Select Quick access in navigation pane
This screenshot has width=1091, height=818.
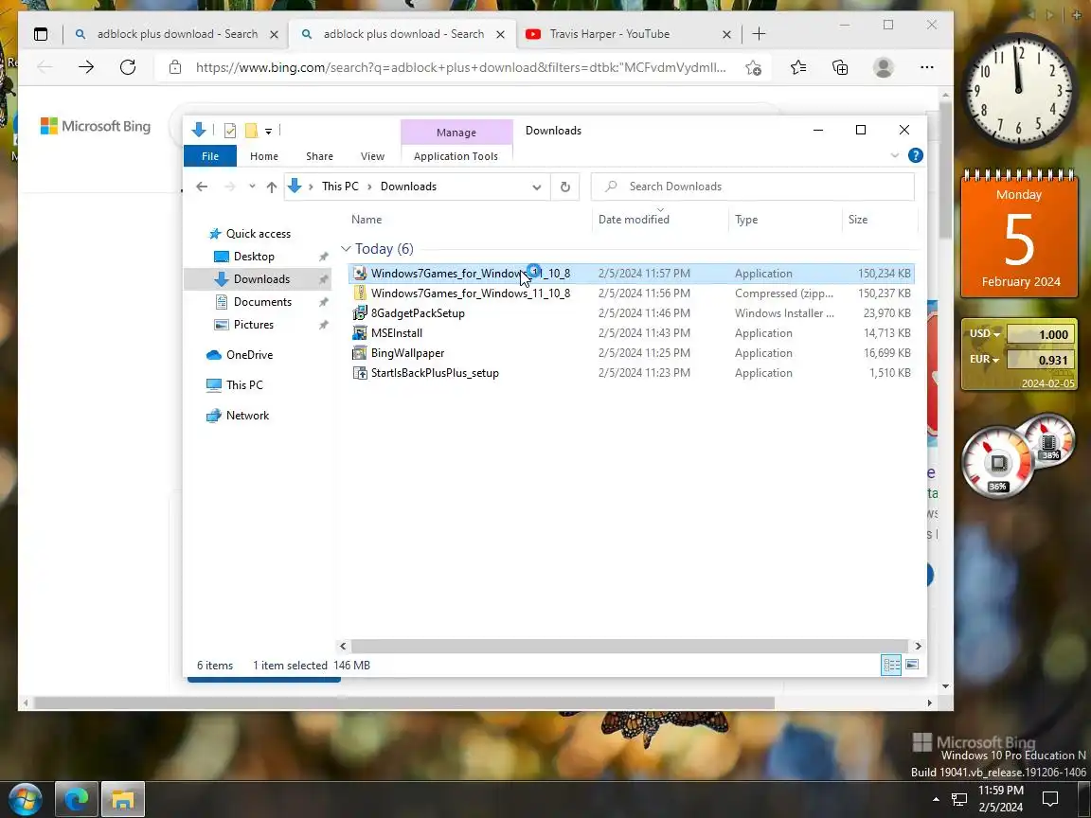(259, 234)
